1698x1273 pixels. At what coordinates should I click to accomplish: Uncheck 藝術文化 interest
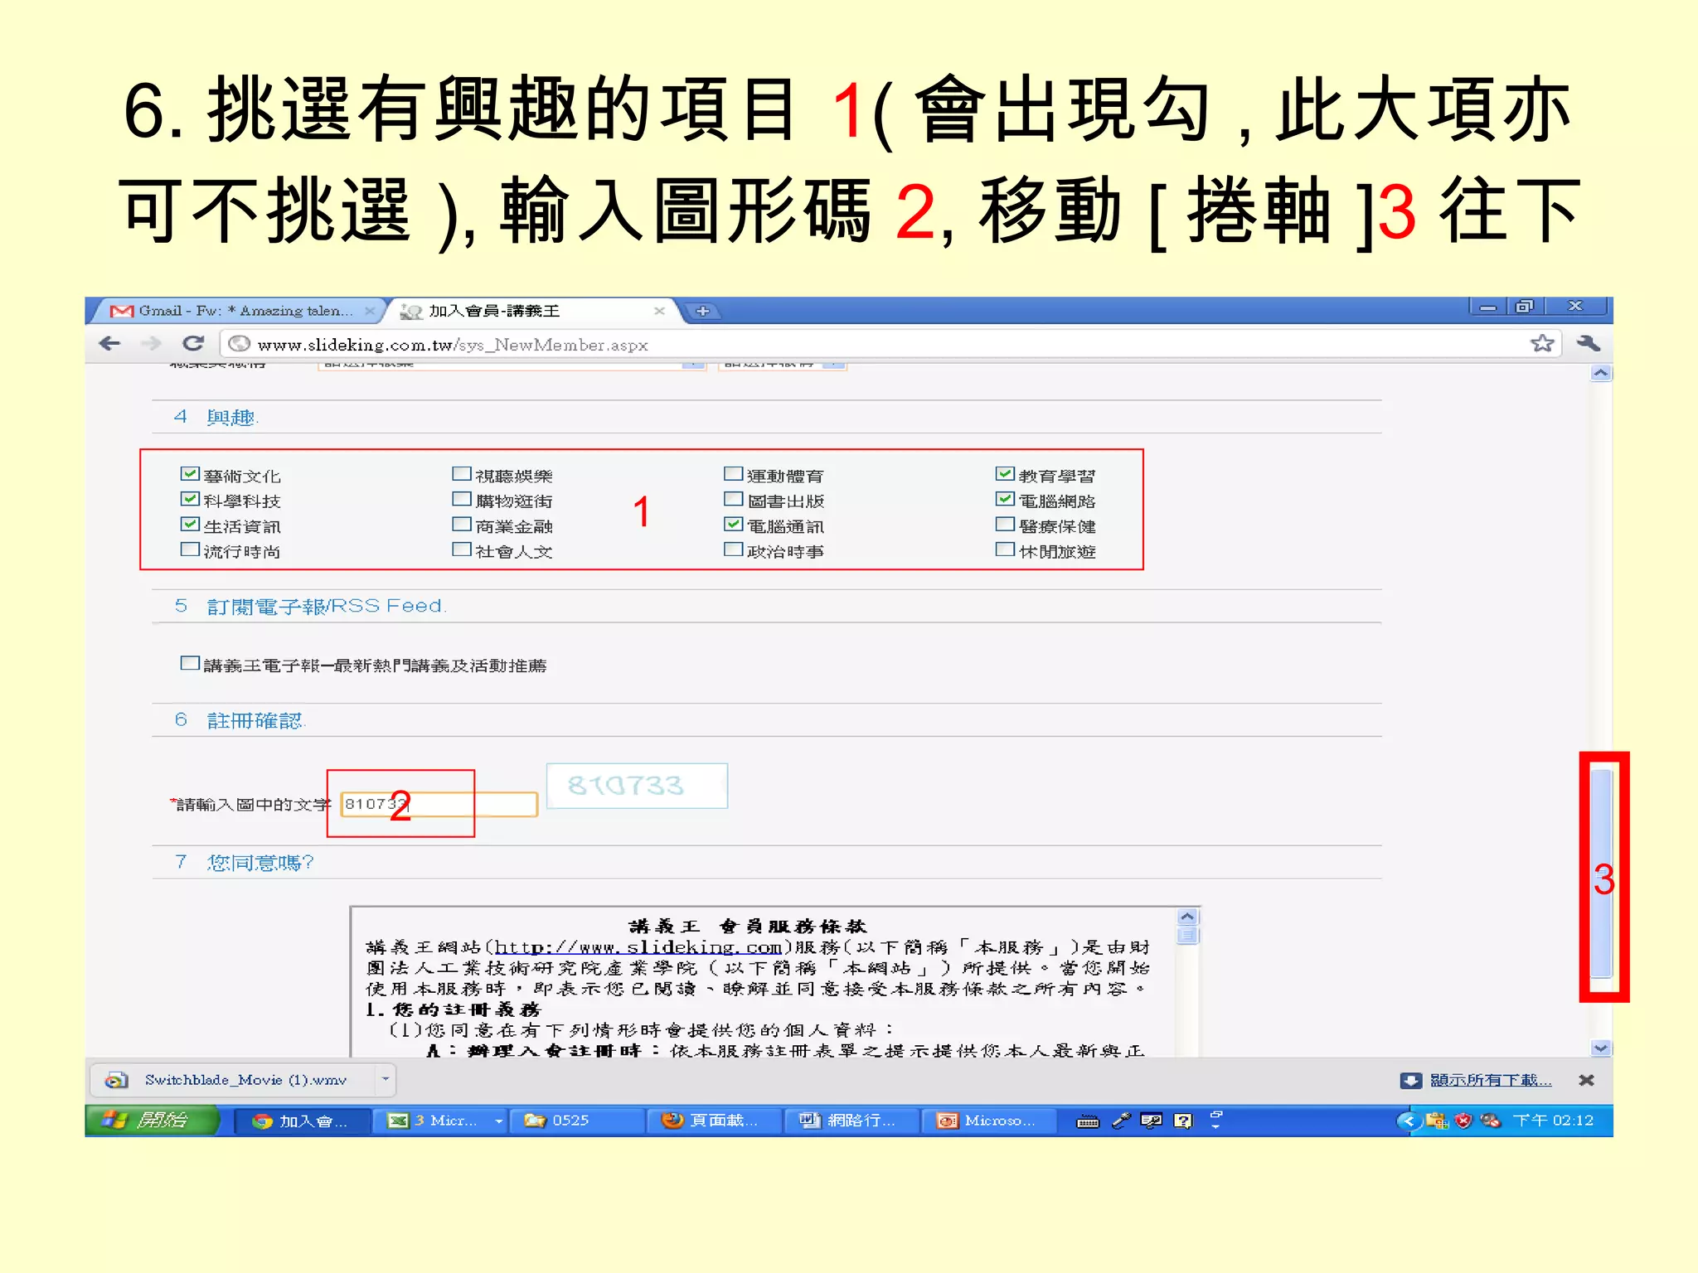click(x=190, y=474)
